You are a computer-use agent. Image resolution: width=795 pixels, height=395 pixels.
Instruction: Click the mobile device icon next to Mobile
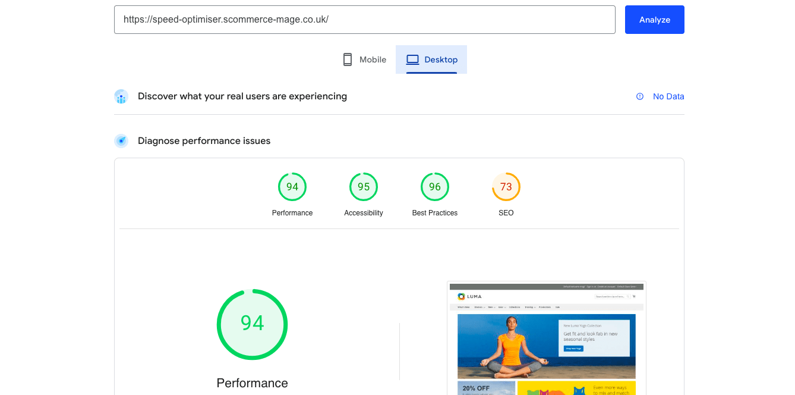(x=347, y=59)
